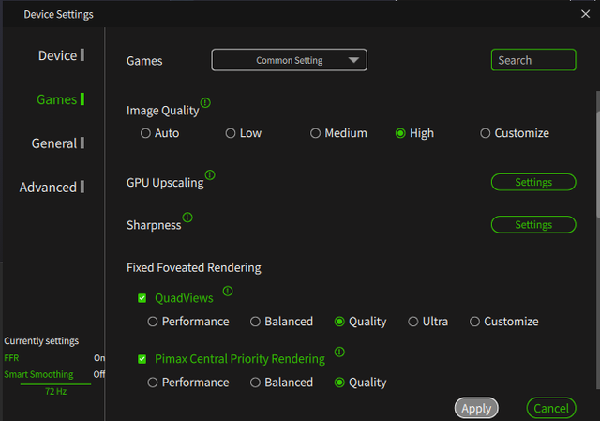Toggle Pimax Central Priority Rendering checkbox
Screen dimensions: 600x421
point(142,359)
